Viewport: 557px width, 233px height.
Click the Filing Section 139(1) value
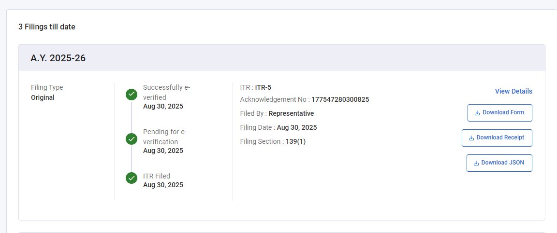coord(295,141)
